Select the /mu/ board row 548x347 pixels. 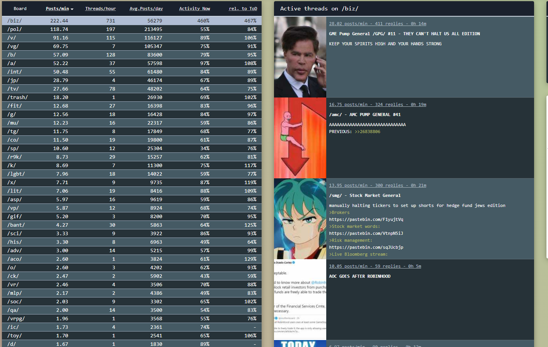click(132, 123)
